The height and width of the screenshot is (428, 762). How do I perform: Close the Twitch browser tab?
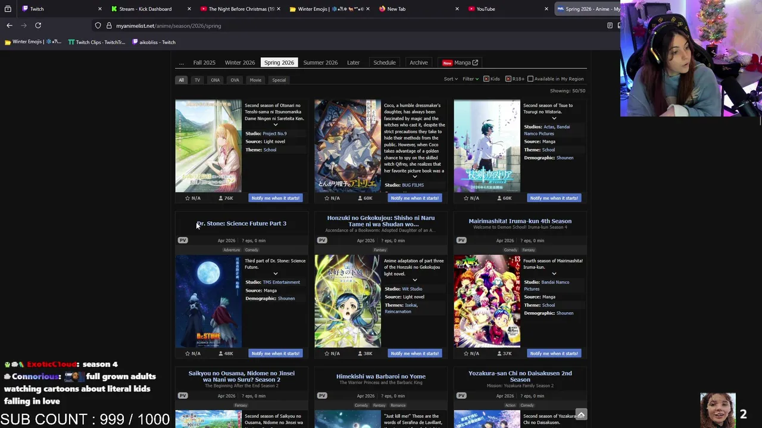coord(99,9)
